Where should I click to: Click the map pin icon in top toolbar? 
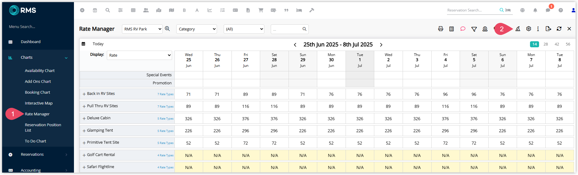[x=159, y=10]
